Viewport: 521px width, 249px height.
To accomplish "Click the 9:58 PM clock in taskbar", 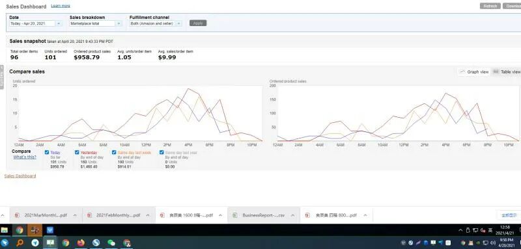I will click(507, 243).
